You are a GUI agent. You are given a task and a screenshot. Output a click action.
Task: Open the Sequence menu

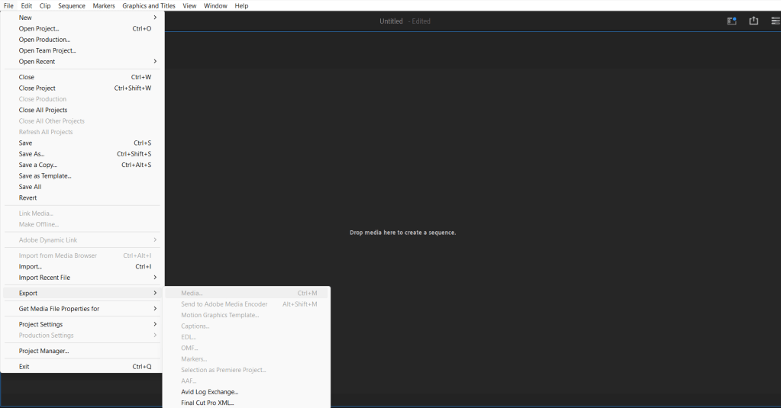click(72, 5)
